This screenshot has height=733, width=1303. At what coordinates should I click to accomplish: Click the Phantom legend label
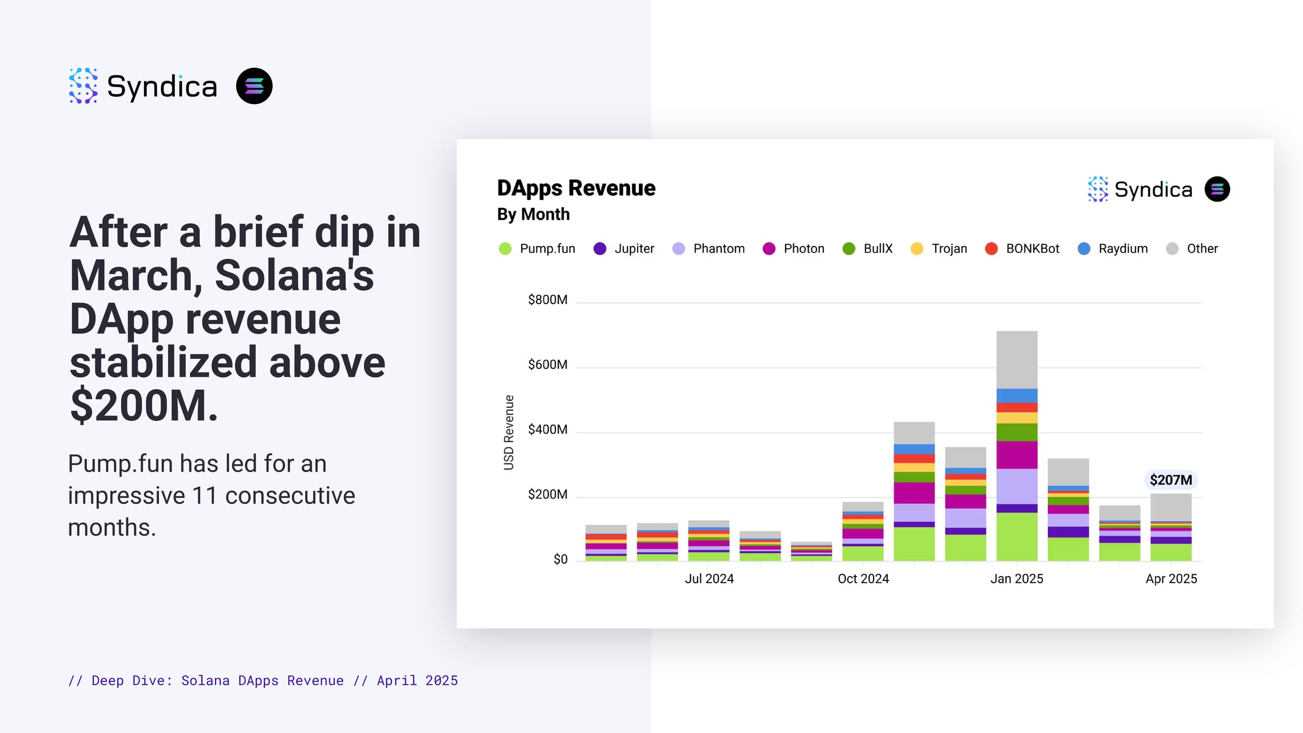pyautogui.click(x=719, y=249)
